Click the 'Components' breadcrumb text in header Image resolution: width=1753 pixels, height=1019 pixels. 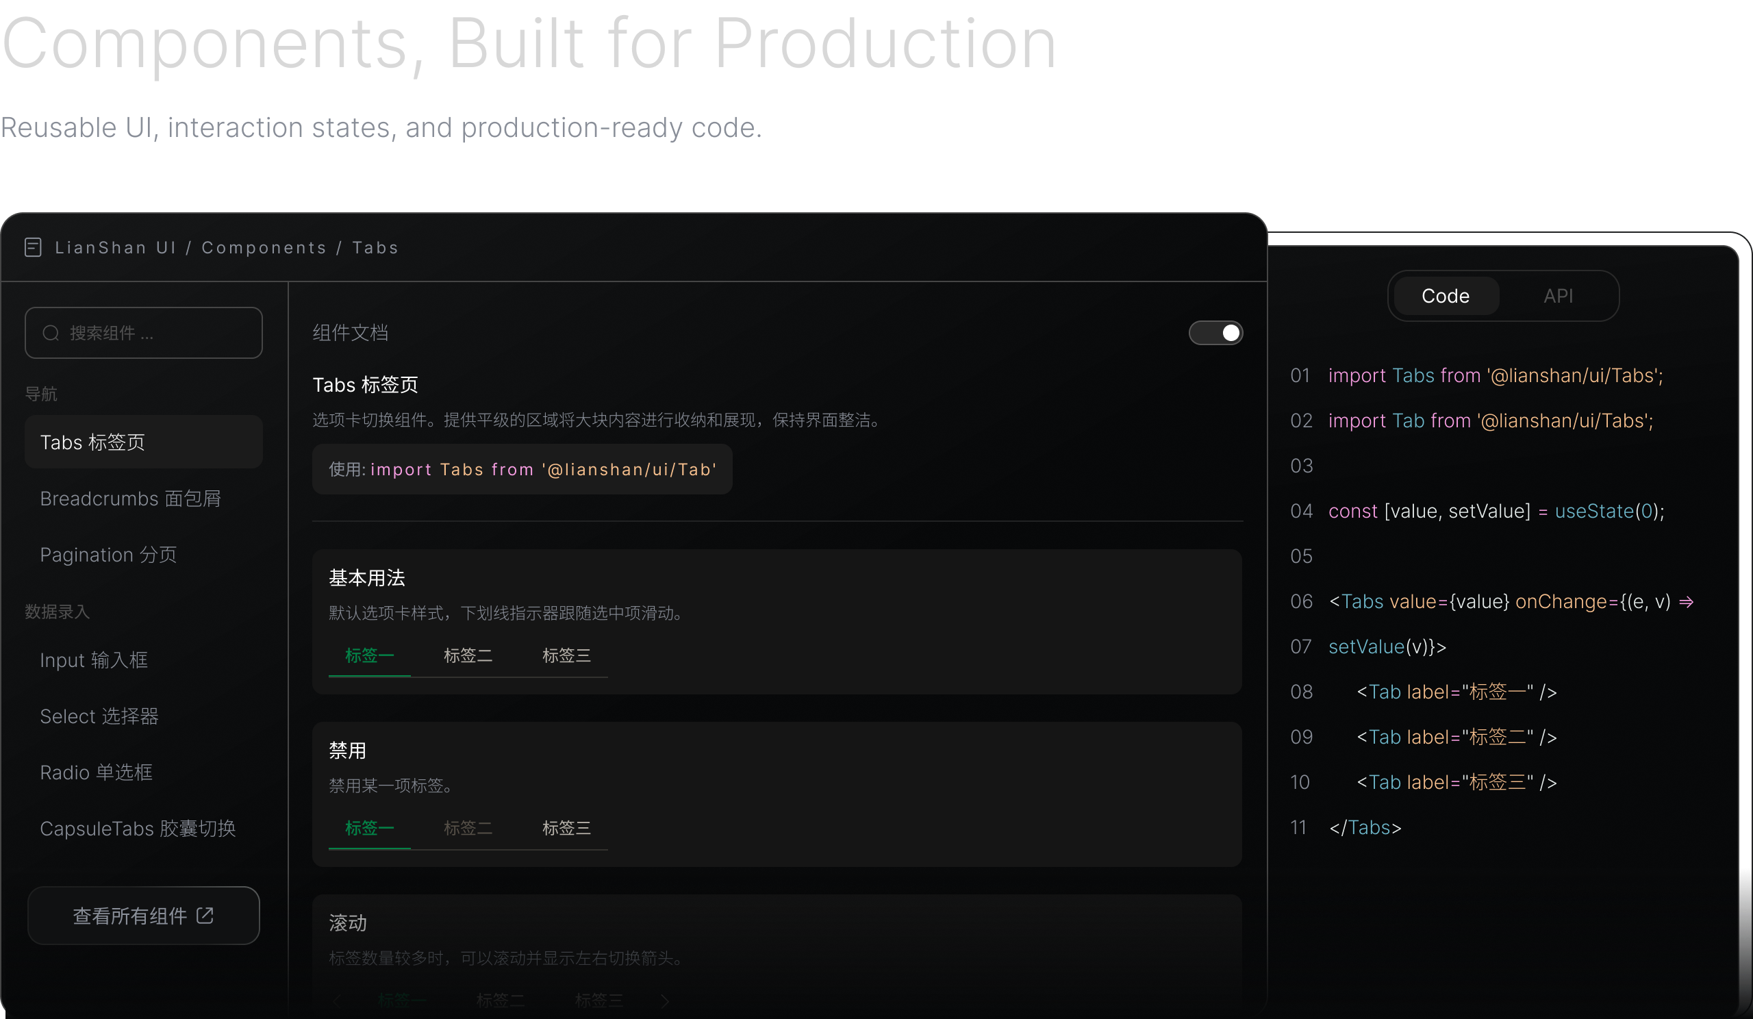click(x=264, y=248)
